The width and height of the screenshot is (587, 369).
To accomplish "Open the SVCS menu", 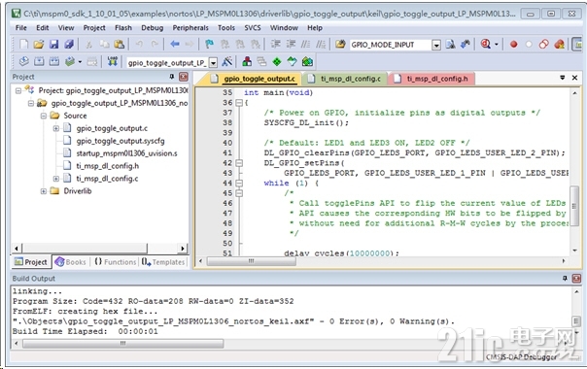I will pyautogui.click(x=253, y=28).
